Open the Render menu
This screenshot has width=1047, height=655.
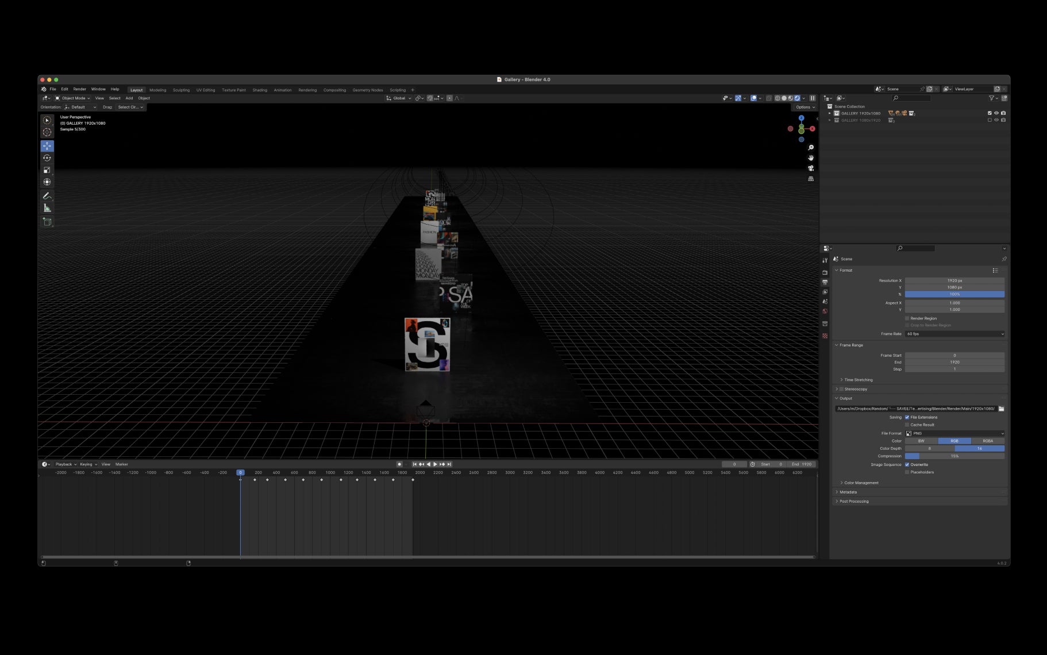pyautogui.click(x=79, y=89)
